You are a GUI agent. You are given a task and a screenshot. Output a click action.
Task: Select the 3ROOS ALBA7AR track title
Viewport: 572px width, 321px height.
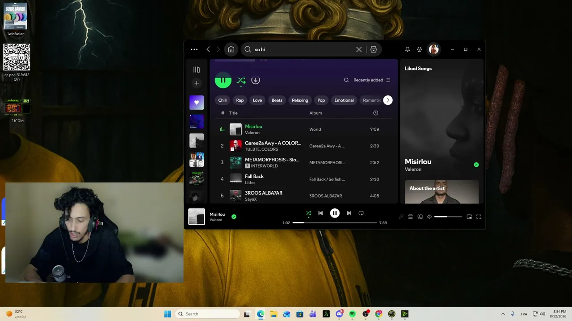(x=264, y=193)
